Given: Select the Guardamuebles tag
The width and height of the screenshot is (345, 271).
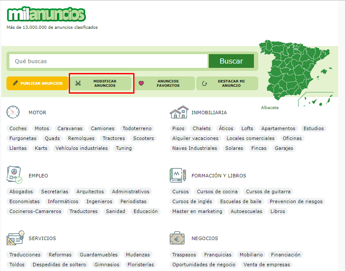Looking at the screenshot, I should click(98, 255).
